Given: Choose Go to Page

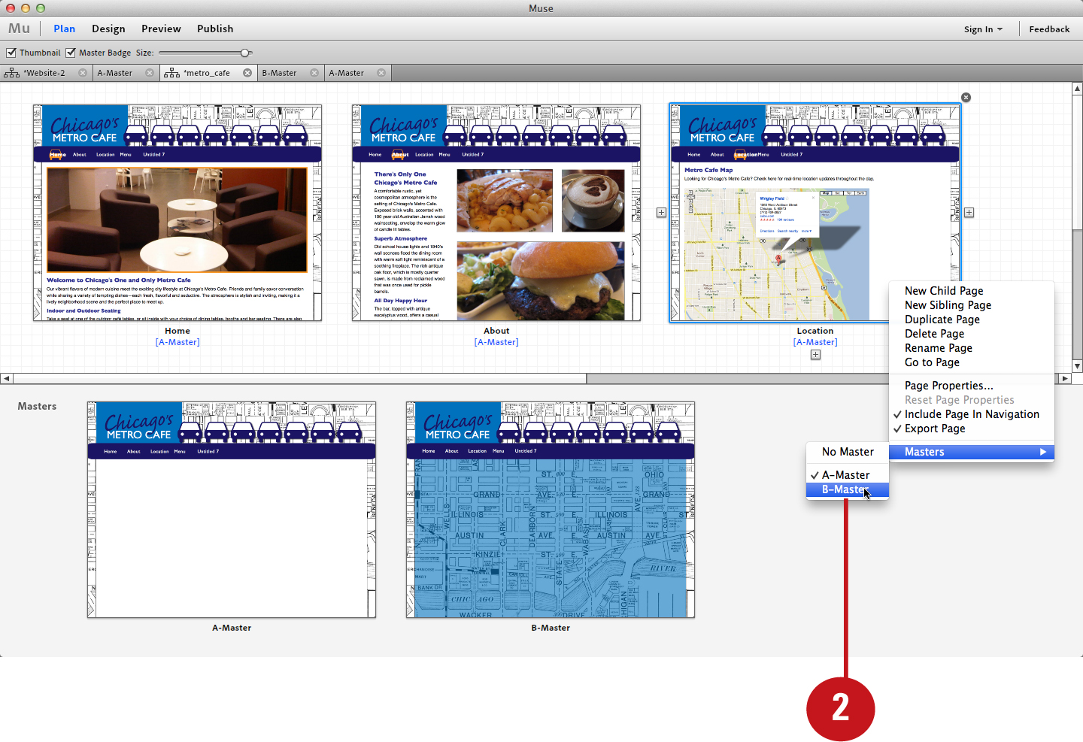Looking at the screenshot, I should 972,362.
